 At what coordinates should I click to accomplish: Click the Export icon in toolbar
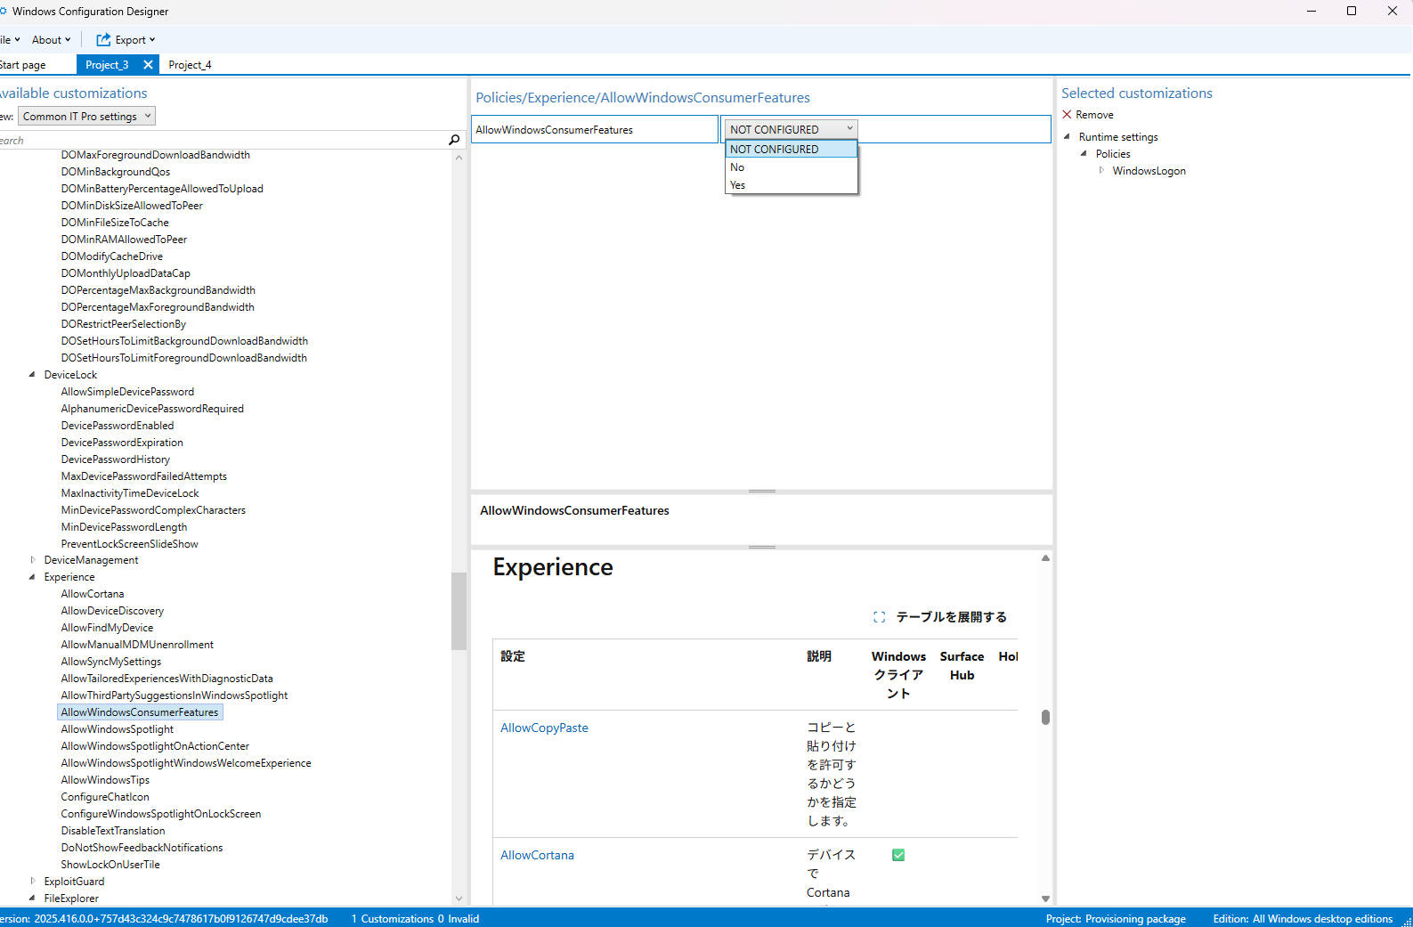tap(103, 40)
